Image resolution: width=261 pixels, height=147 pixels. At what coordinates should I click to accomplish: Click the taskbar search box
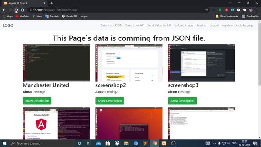coord(42,143)
